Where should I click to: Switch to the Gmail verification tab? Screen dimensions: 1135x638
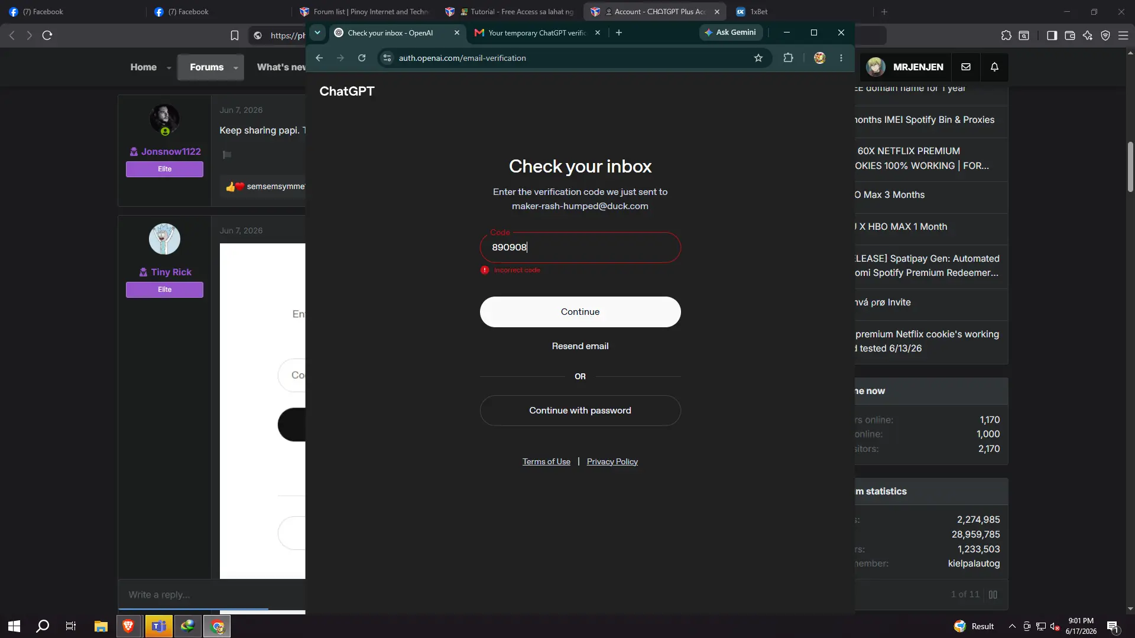pos(537,32)
